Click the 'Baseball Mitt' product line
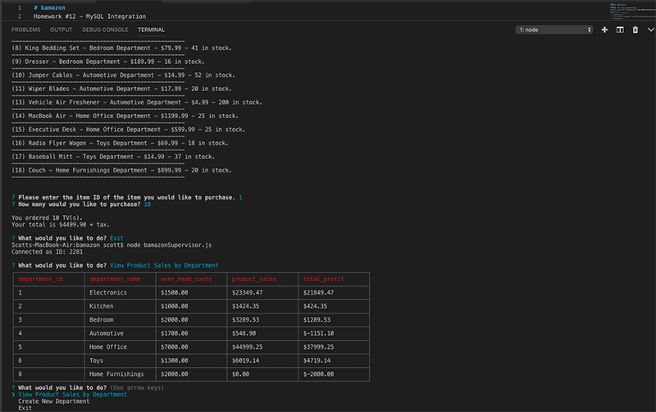This screenshot has width=656, height=412. tap(113, 157)
